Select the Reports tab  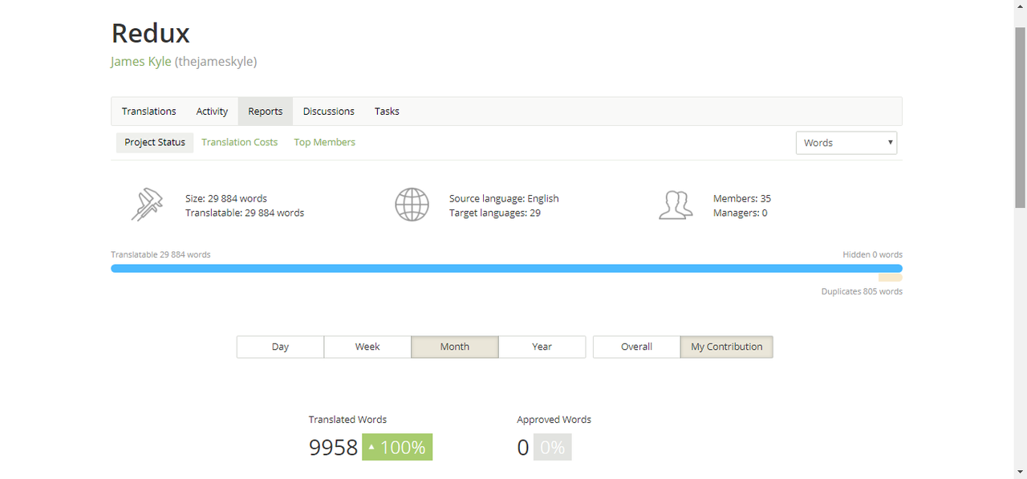pyautogui.click(x=266, y=112)
